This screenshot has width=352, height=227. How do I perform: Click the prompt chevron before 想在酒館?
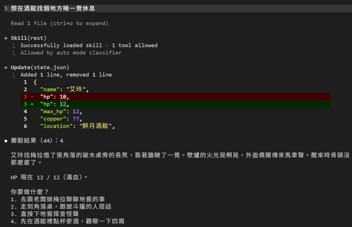[x=6, y=9]
